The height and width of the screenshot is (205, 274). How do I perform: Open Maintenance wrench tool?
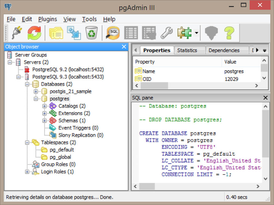point(167,33)
